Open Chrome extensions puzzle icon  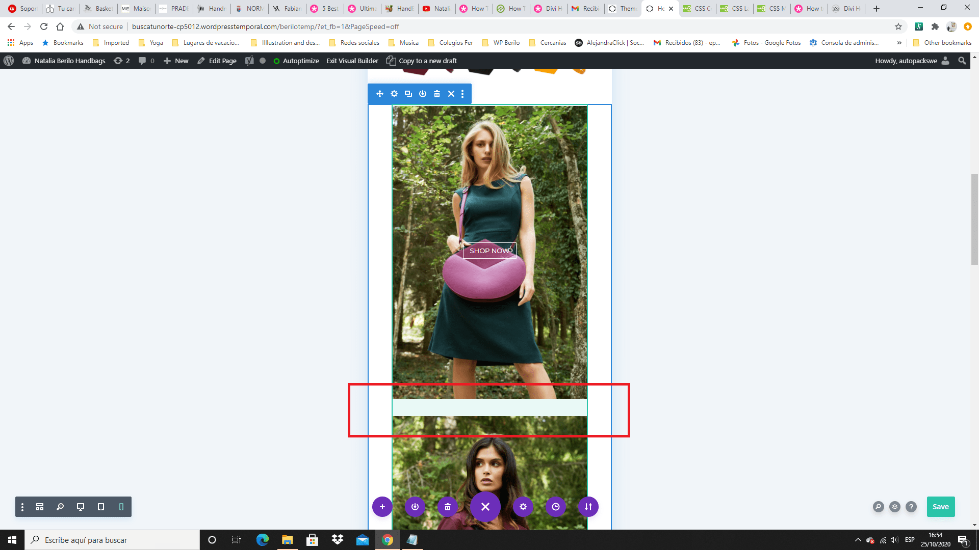click(x=935, y=26)
